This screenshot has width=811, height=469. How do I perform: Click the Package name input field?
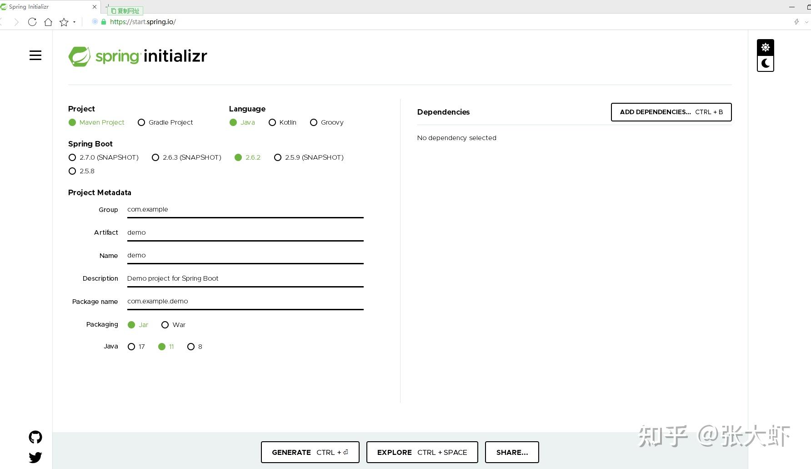tap(245, 302)
